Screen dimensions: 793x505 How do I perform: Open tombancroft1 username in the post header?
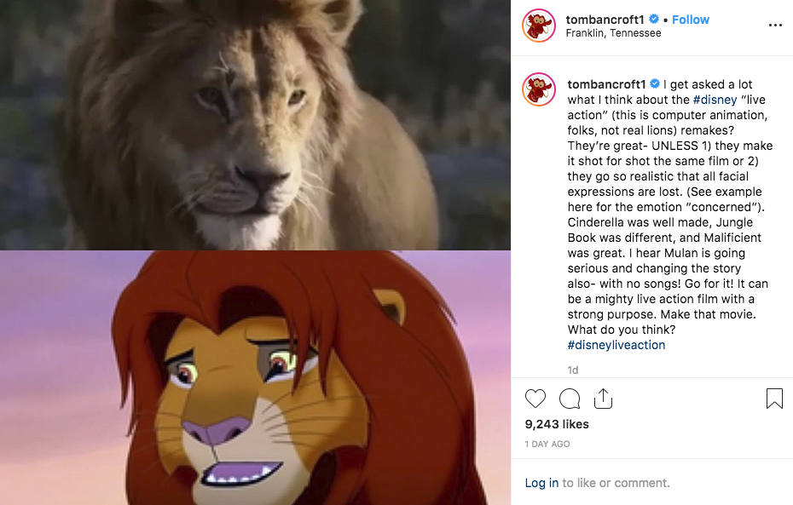[x=606, y=20]
